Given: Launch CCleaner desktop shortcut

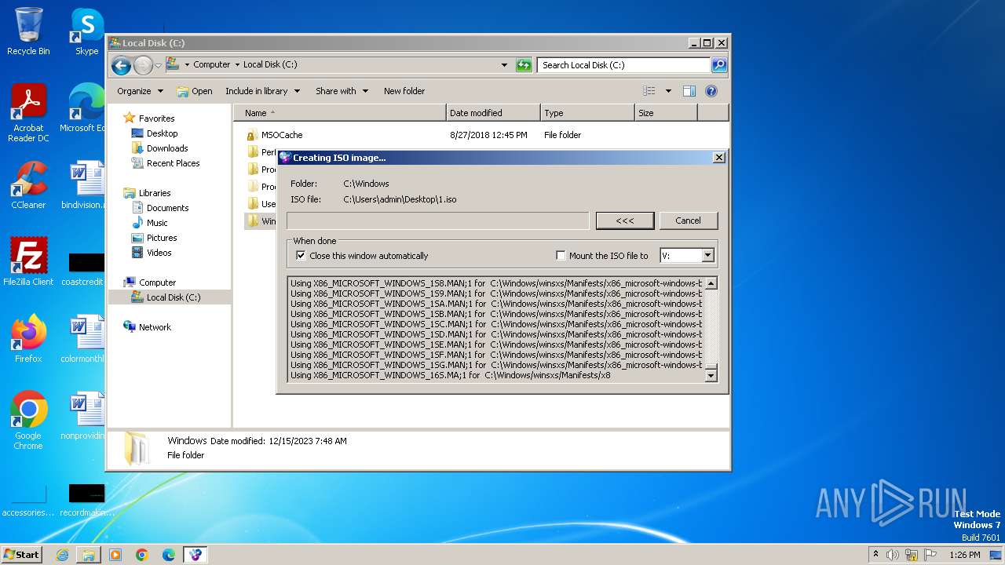Looking at the screenshot, I should (28, 185).
